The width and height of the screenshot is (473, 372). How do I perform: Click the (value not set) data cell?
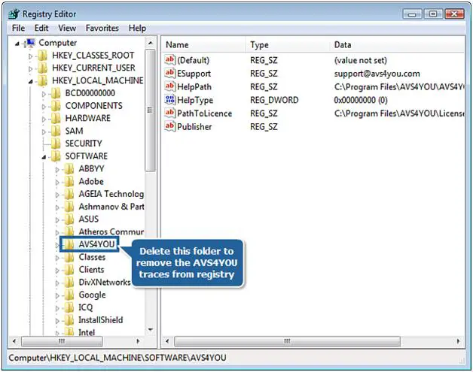tap(361, 60)
